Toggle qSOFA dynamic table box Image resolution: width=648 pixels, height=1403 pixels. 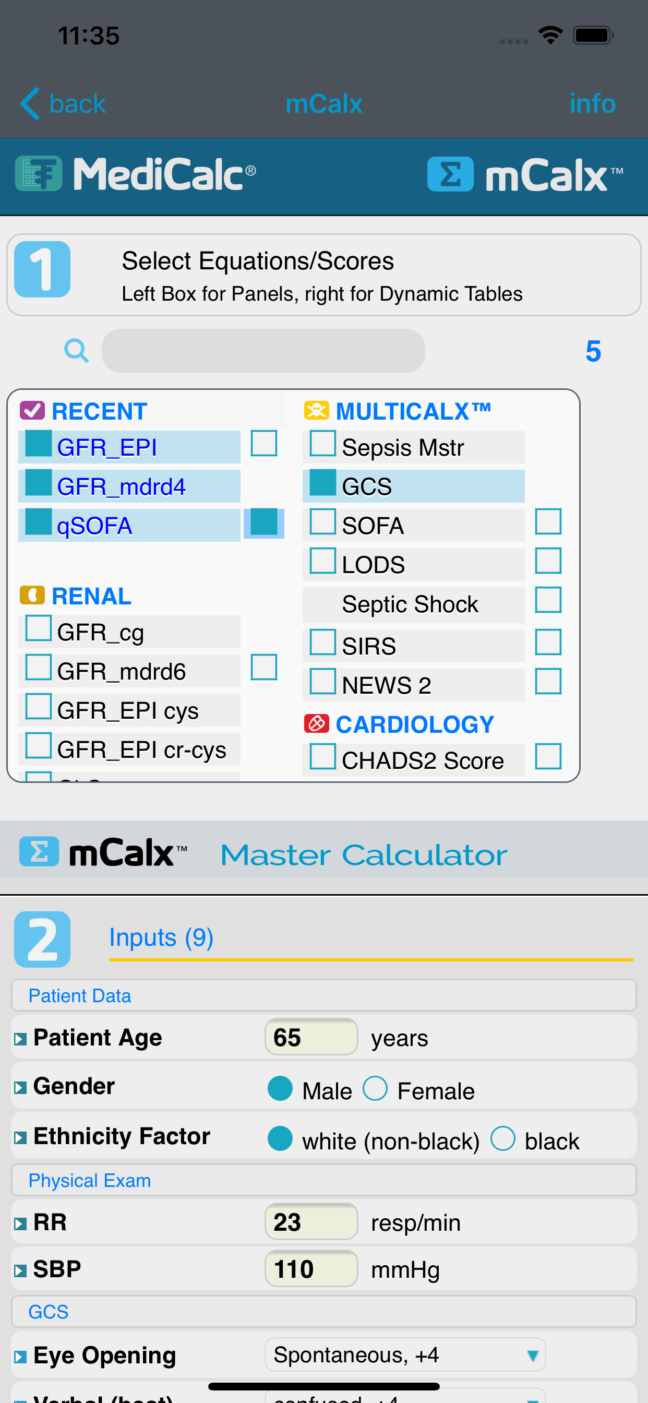click(263, 521)
